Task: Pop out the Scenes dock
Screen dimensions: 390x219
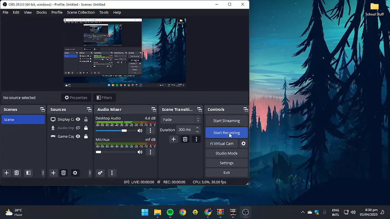Action: click(42, 109)
